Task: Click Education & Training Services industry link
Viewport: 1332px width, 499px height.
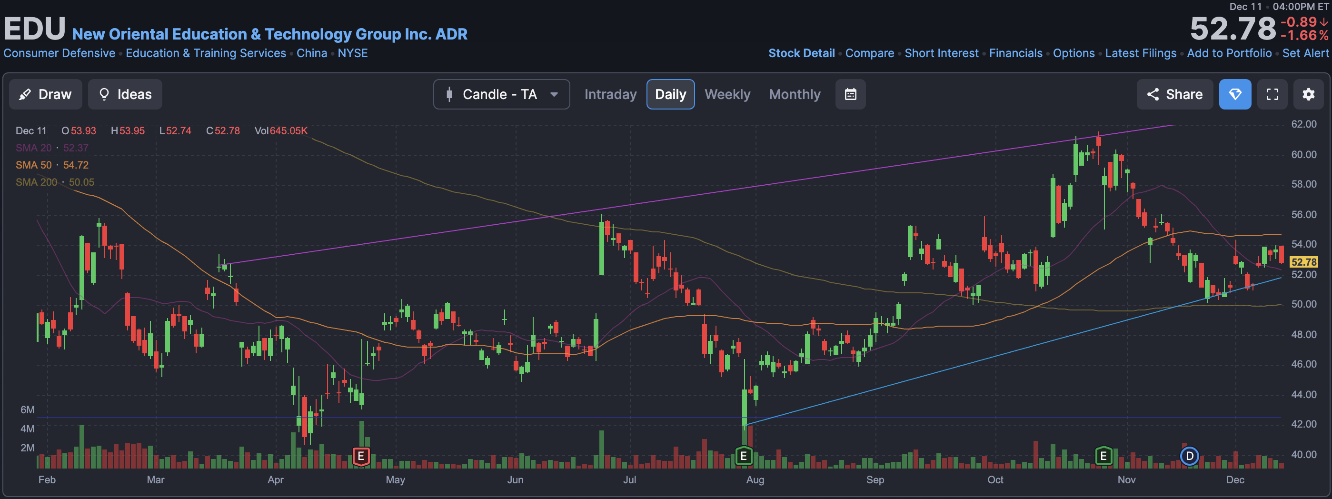Action: pyautogui.click(x=206, y=53)
